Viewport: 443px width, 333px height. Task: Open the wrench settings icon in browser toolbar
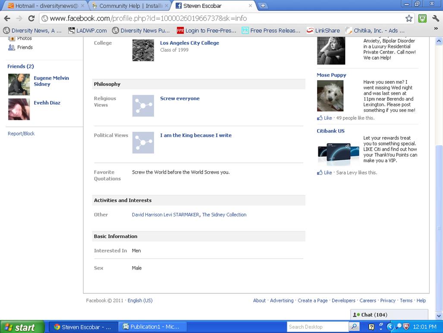point(436,19)
